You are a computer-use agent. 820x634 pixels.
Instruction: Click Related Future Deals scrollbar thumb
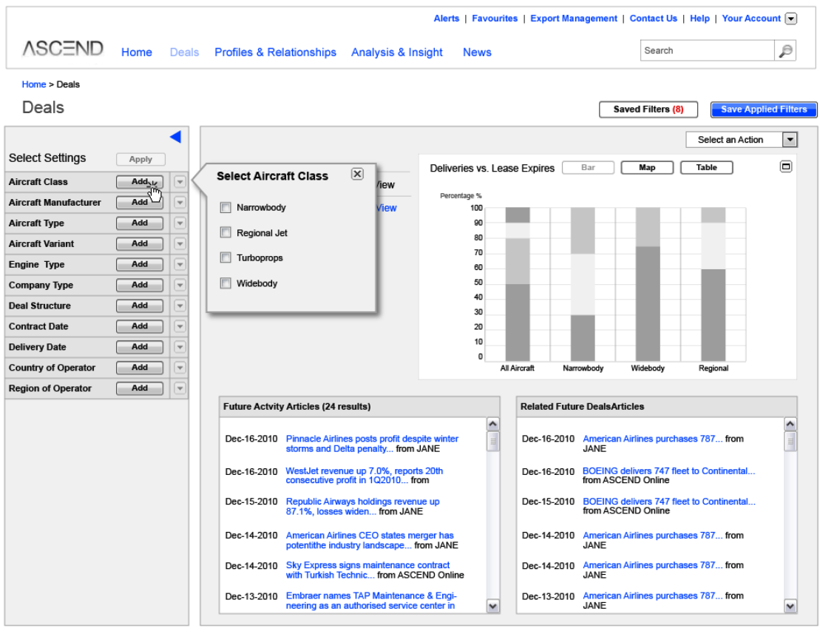pos(790,441)
